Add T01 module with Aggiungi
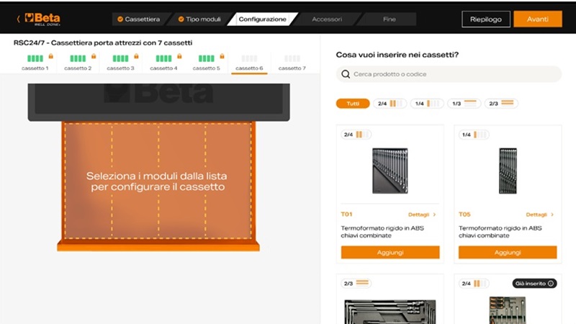The image size is (576, 324). (390, 253)
